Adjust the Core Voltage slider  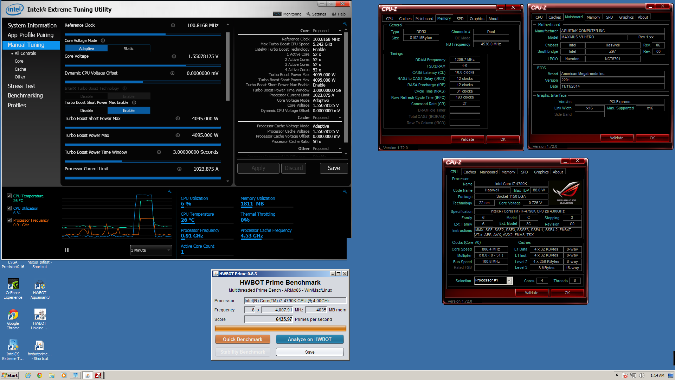(x=143, y=65)
